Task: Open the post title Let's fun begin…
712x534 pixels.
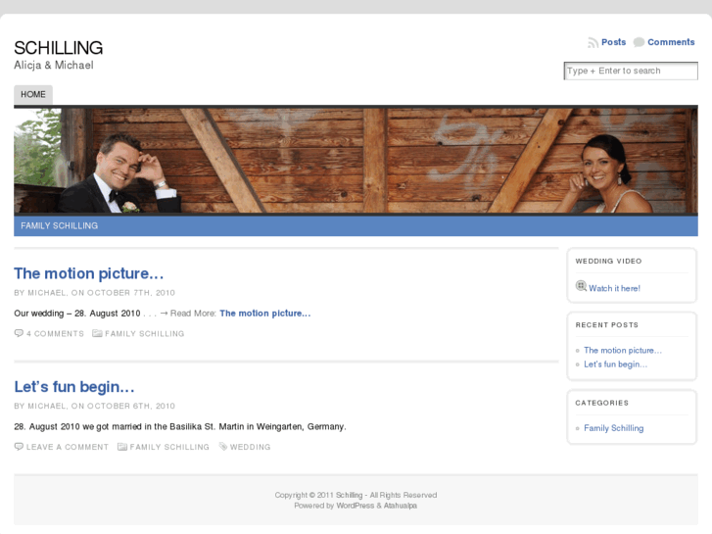Action: click(x=74, y=387)
